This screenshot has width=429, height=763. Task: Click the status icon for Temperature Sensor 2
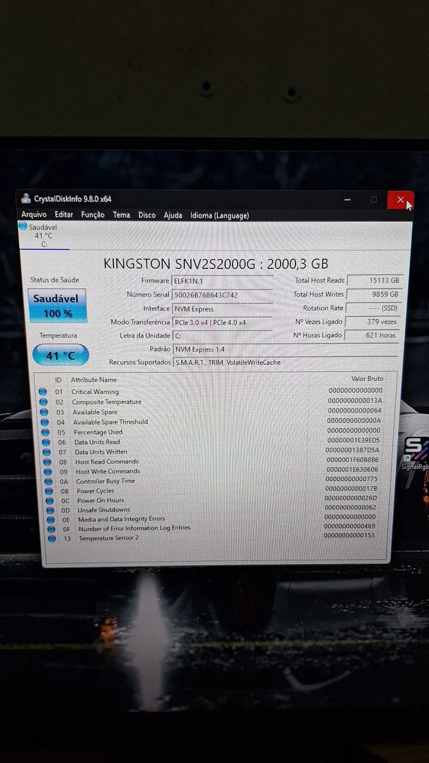point(52,538)
